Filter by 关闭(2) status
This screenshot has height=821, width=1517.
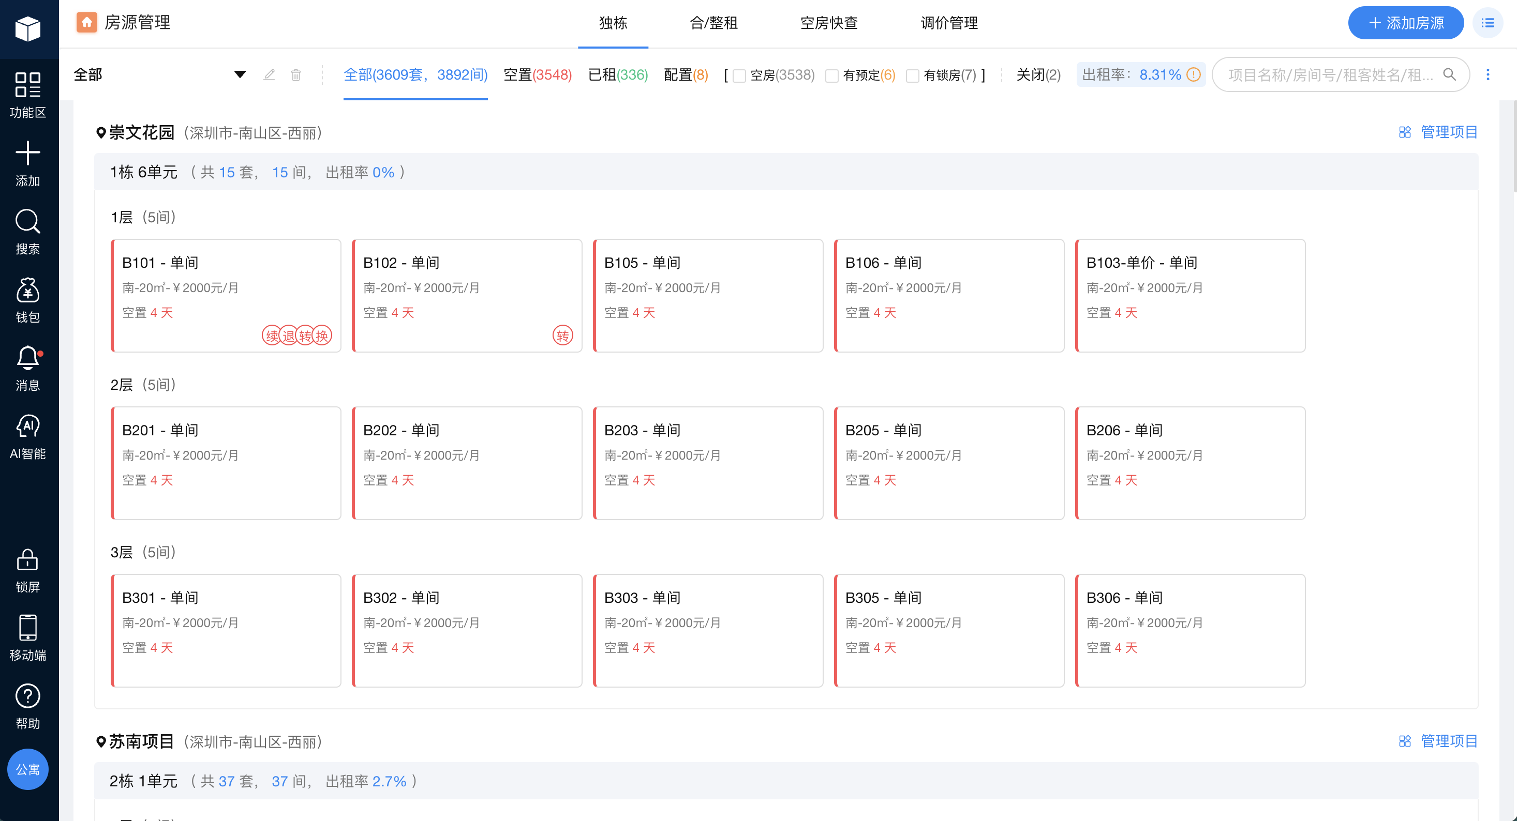[1038, 75]
